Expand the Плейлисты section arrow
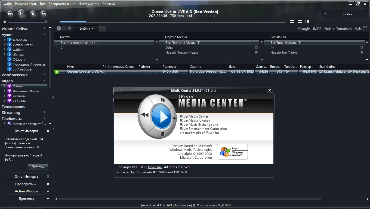The image size is (370, 209). coord(45,118)
